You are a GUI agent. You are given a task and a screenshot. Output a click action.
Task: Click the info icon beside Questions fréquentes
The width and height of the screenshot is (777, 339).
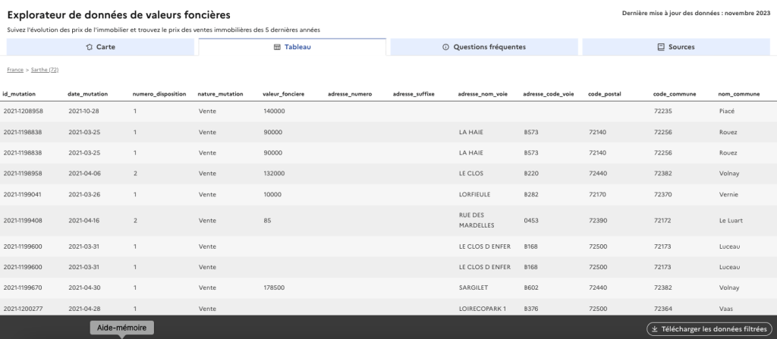(445, 47)
